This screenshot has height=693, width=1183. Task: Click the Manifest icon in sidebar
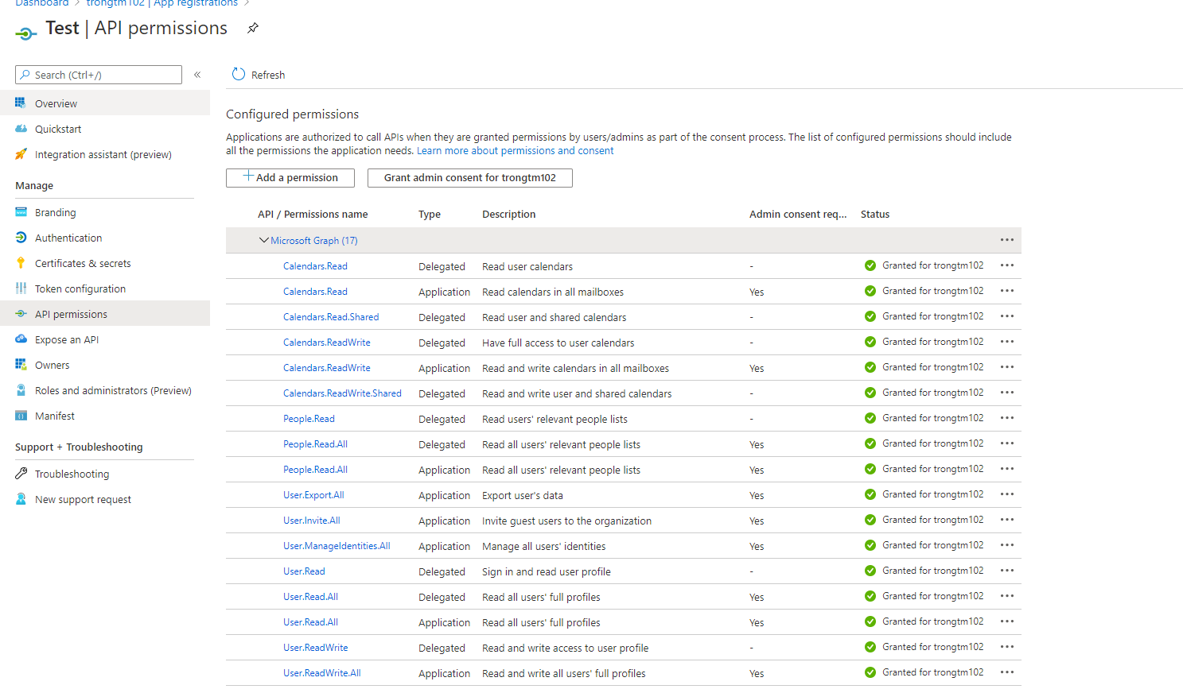(x=21, y=415)
